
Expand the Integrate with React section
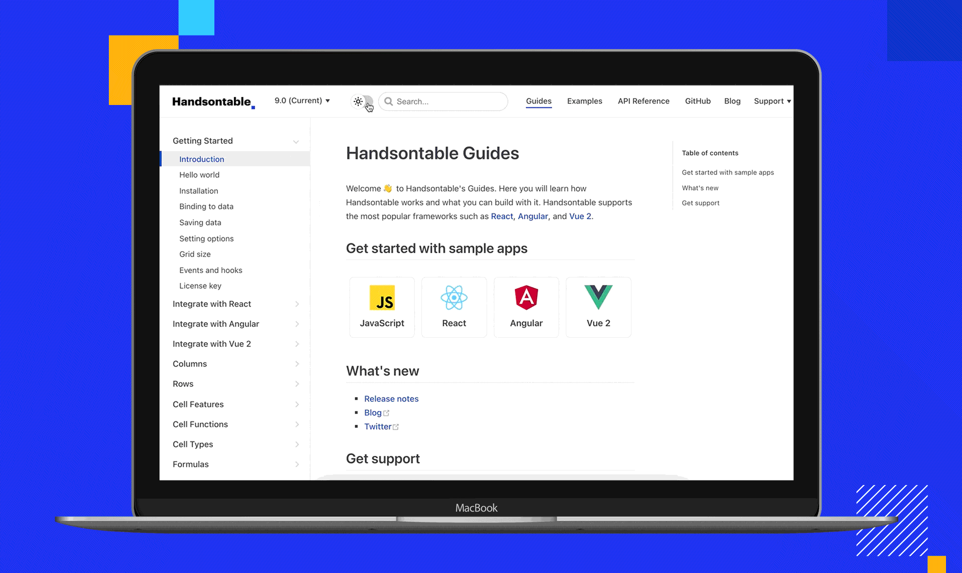297,303
